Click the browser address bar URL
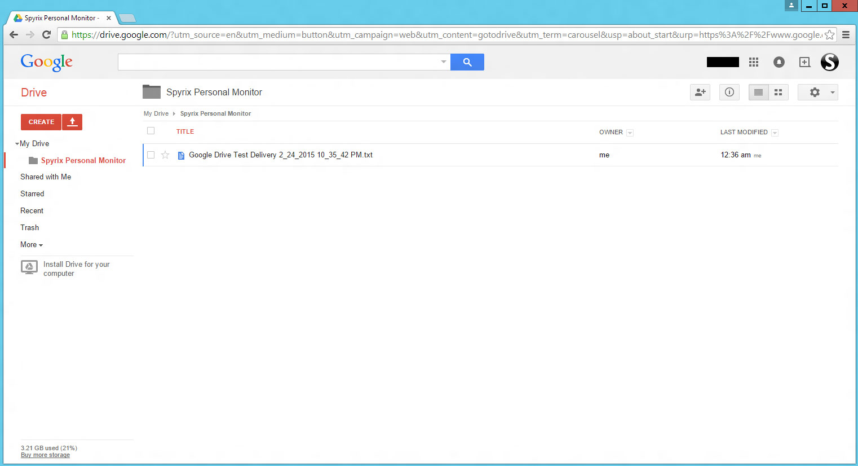The height and width of the screenshot is (466, 858). (x=446, y=35)
